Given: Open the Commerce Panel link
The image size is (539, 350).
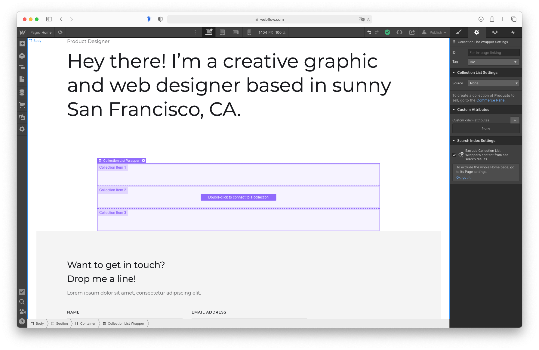Looking at the screenshot, I should (x=491, y=100).
